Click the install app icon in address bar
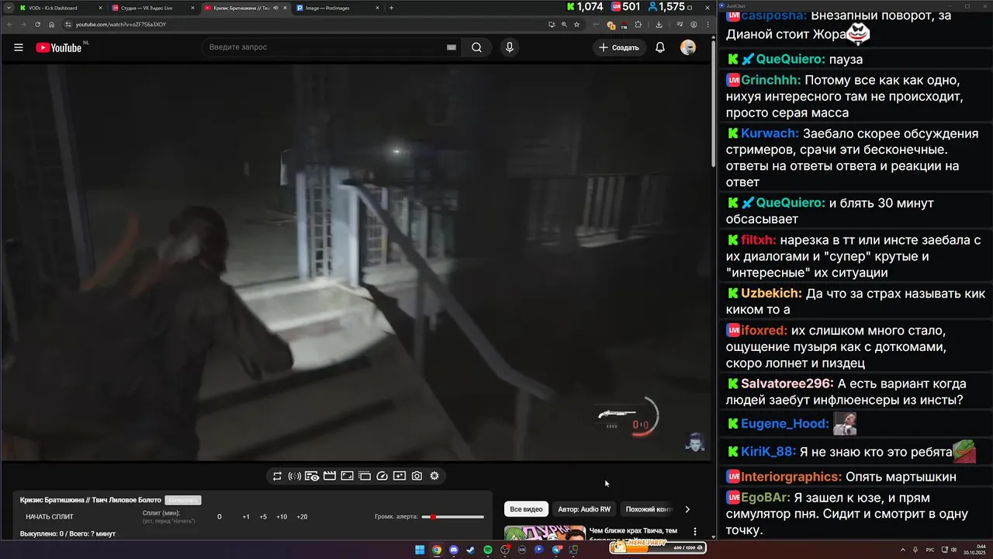The width and height of the screenshot is (993, 559). (x=552, y=24)
